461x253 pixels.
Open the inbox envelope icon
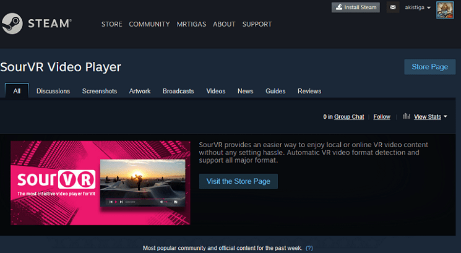point(393,7)
